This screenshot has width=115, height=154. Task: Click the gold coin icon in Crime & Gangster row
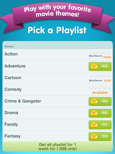coord(94,101)
